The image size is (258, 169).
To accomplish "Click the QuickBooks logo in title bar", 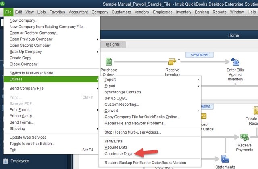I will coord(2,4).
